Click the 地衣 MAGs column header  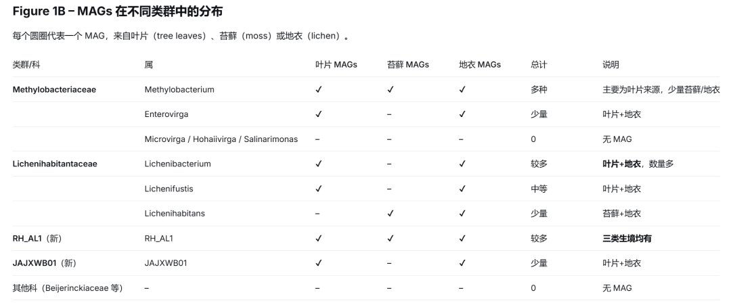[x=480, y=65]
